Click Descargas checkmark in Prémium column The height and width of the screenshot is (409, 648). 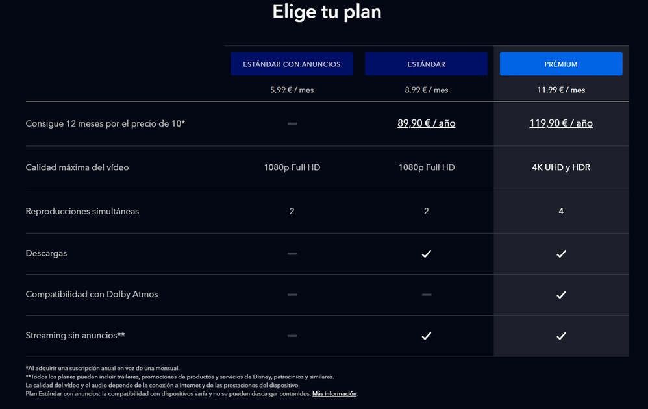[561, 254]
